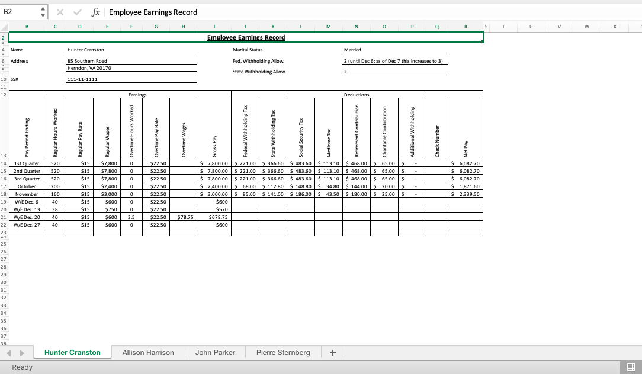Viewport: 642px width, 374px height.
Task: Add a new sheet with plus icon
Action: [x=332, y=353]
